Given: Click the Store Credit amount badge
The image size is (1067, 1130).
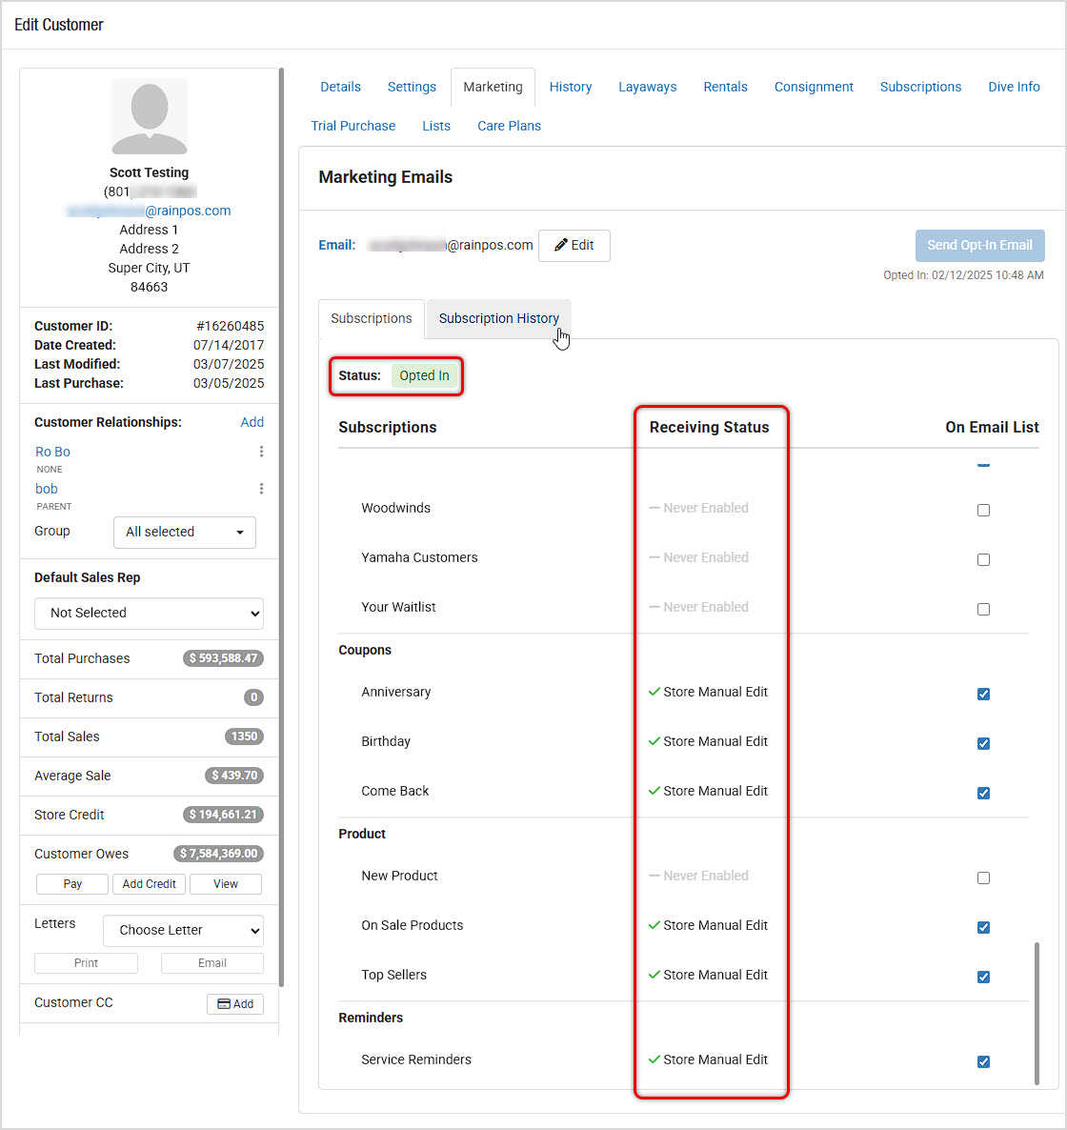Looking at the screenshot, I should pos(223,815).
